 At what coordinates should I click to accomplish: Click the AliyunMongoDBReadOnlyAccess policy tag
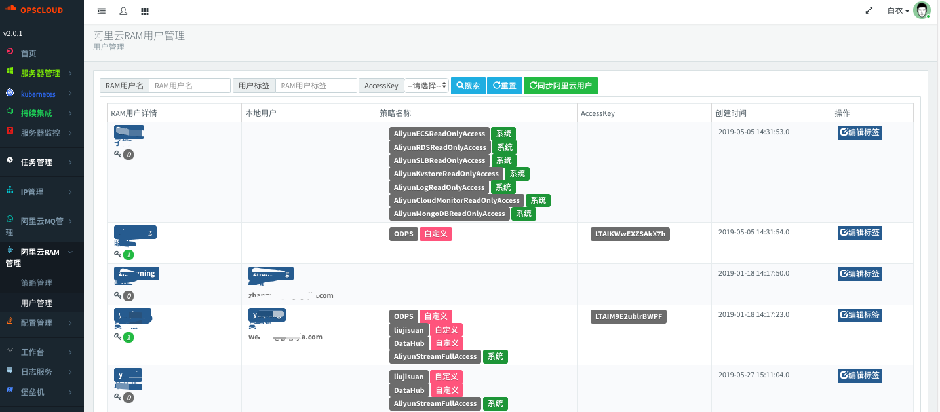click(450, 214)
